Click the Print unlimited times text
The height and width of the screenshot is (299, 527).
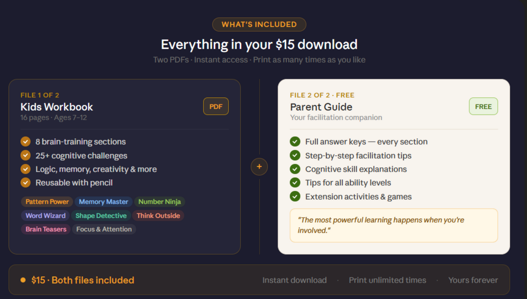(x=387, y=280)
